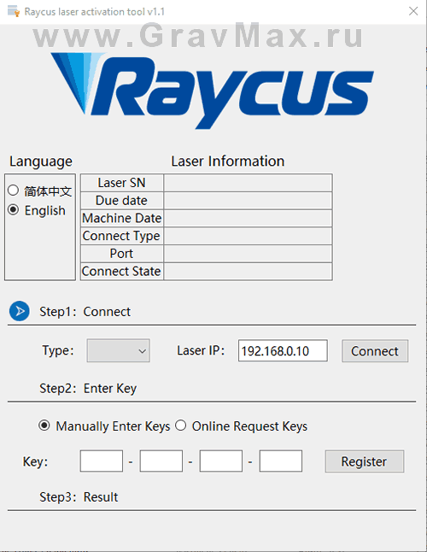Click the Laser Information heading
The height and width of the screenshot is (552, 427).
coord(227,161)
